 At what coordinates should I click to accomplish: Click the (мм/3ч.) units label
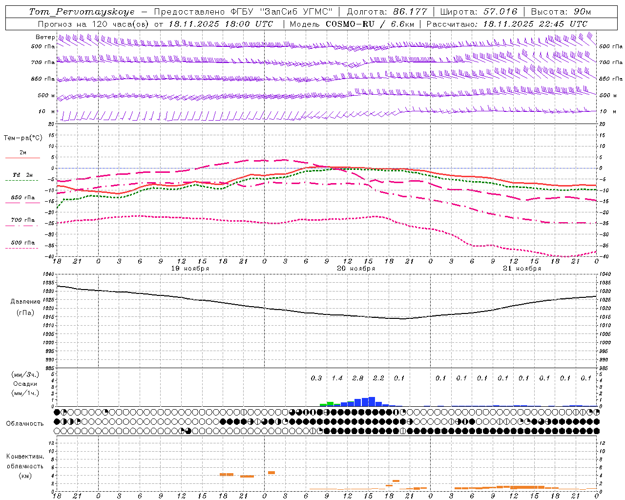(x=25, y=375)
